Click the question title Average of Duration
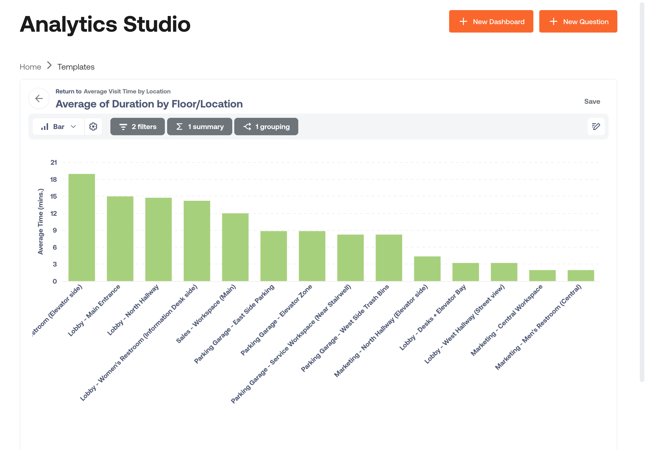This screenshot has height=450, width=646. point(149,104)
